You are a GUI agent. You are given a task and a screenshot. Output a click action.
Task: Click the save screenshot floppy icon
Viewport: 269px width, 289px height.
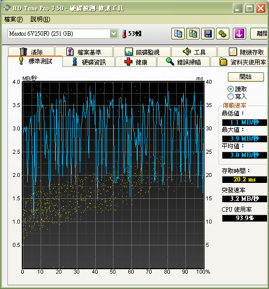208,34
